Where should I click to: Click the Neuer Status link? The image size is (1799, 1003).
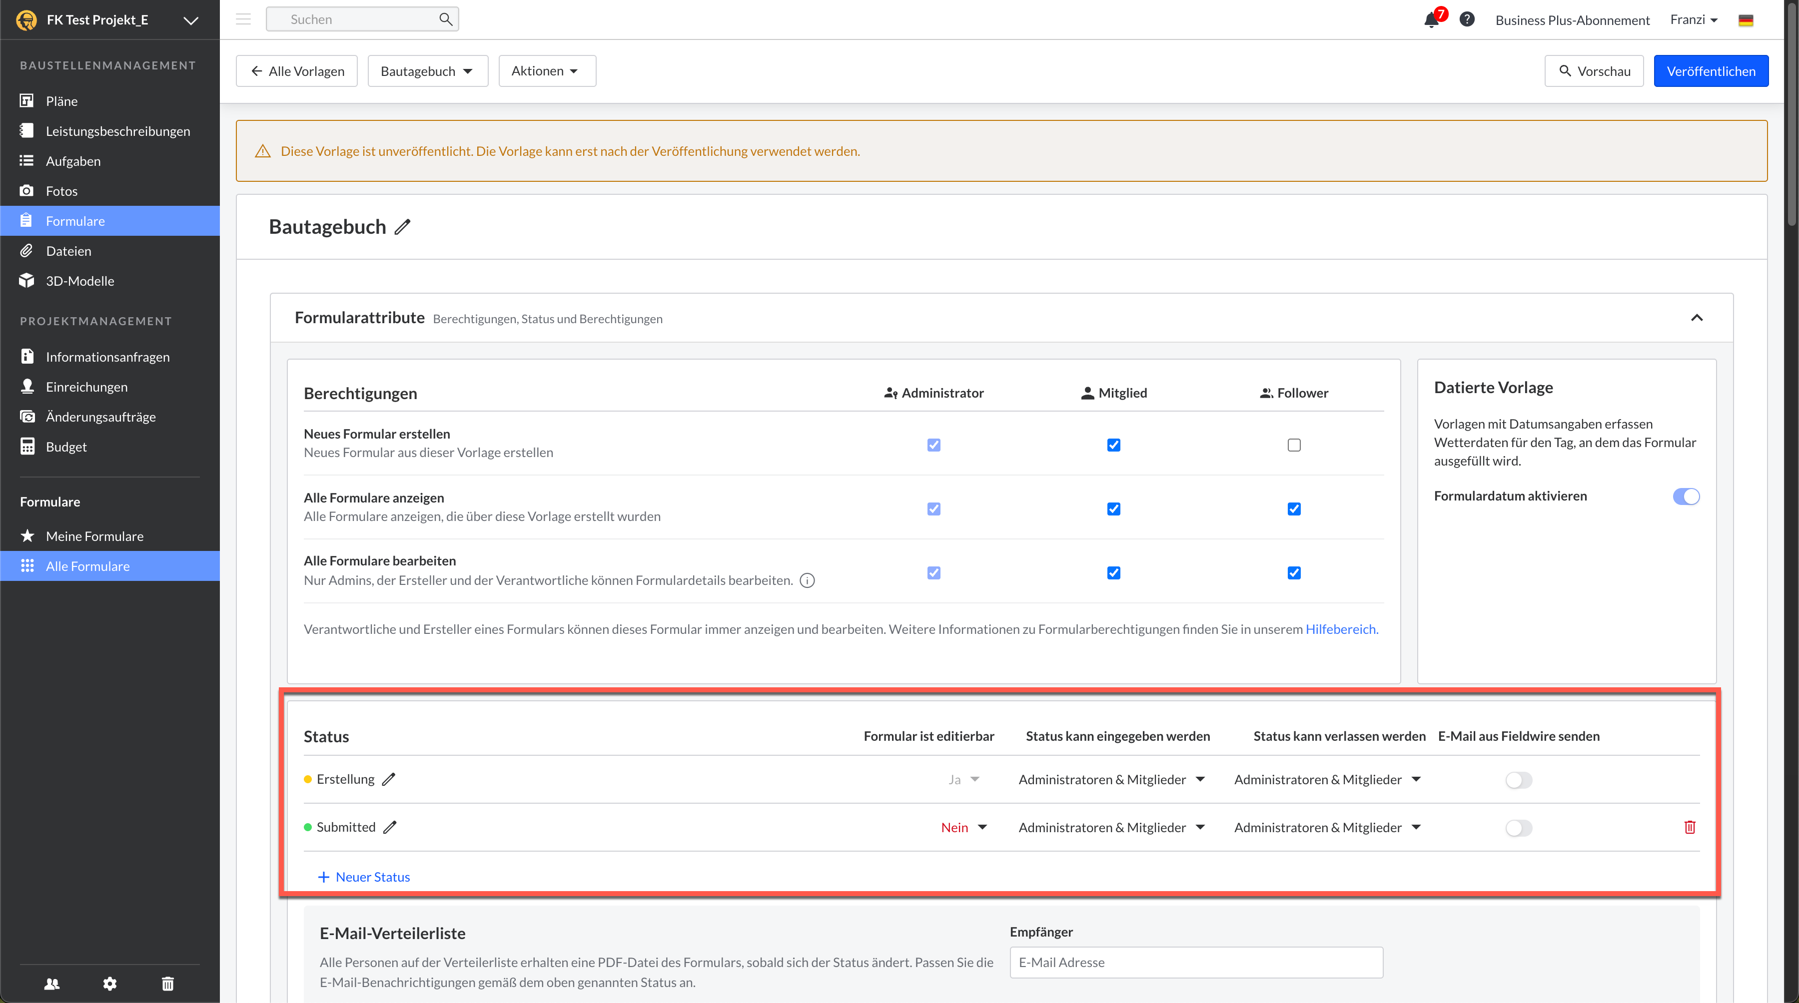[x=364, y=877]
